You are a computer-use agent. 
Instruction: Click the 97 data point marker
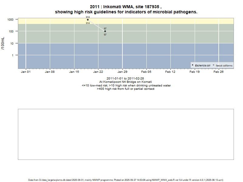[x=105, y=31]
